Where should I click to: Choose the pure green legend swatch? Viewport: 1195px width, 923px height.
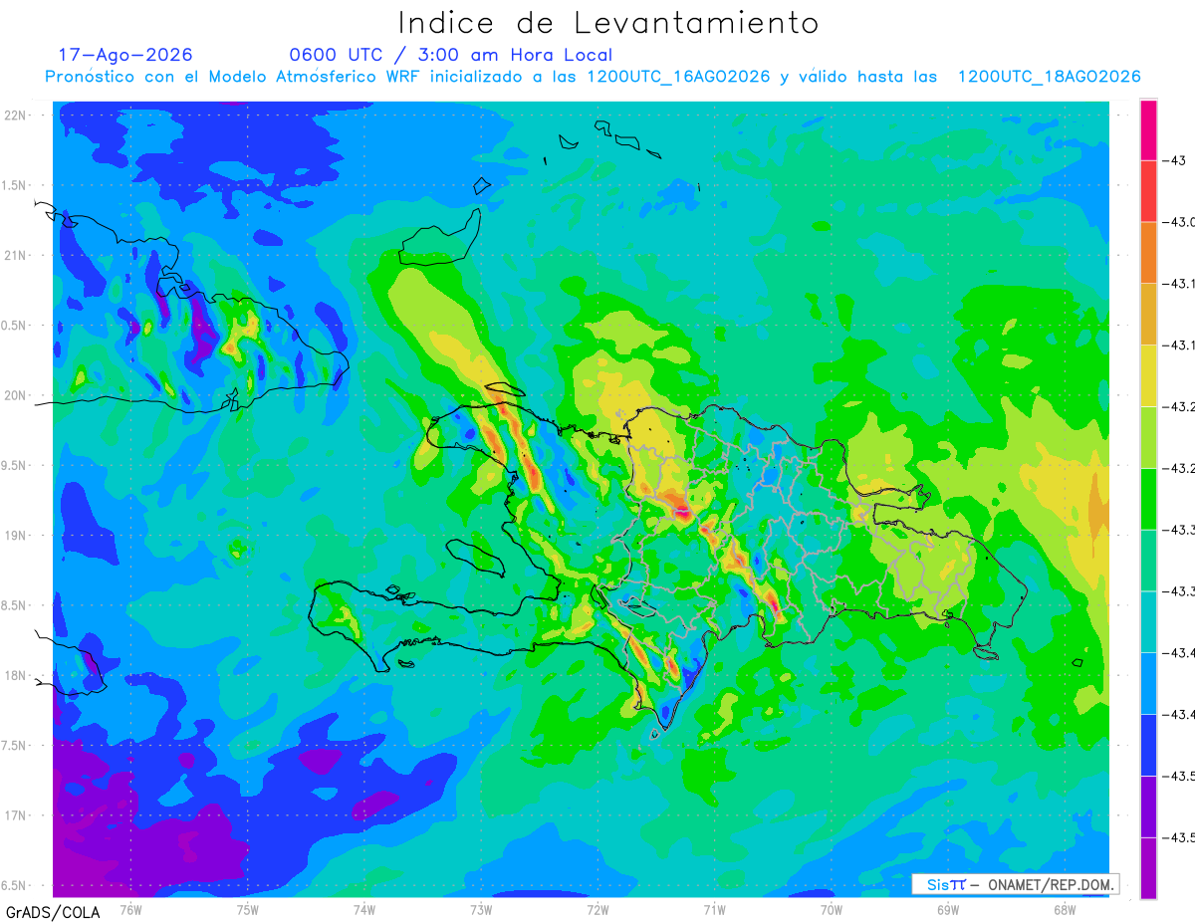pyautogui.click(x=1148, y=499)
